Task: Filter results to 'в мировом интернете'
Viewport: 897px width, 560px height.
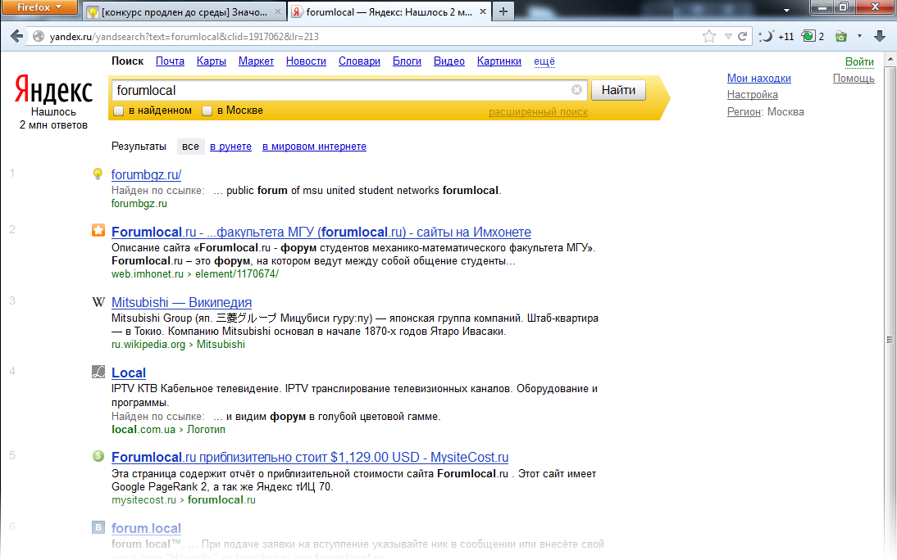Action: pos(314,147)
